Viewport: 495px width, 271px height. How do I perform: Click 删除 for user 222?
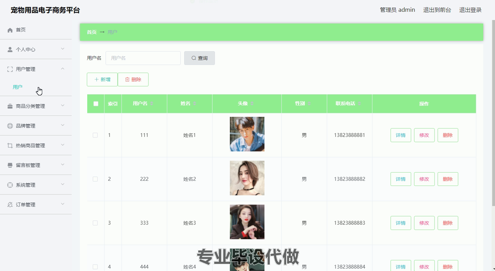[448, 179]
